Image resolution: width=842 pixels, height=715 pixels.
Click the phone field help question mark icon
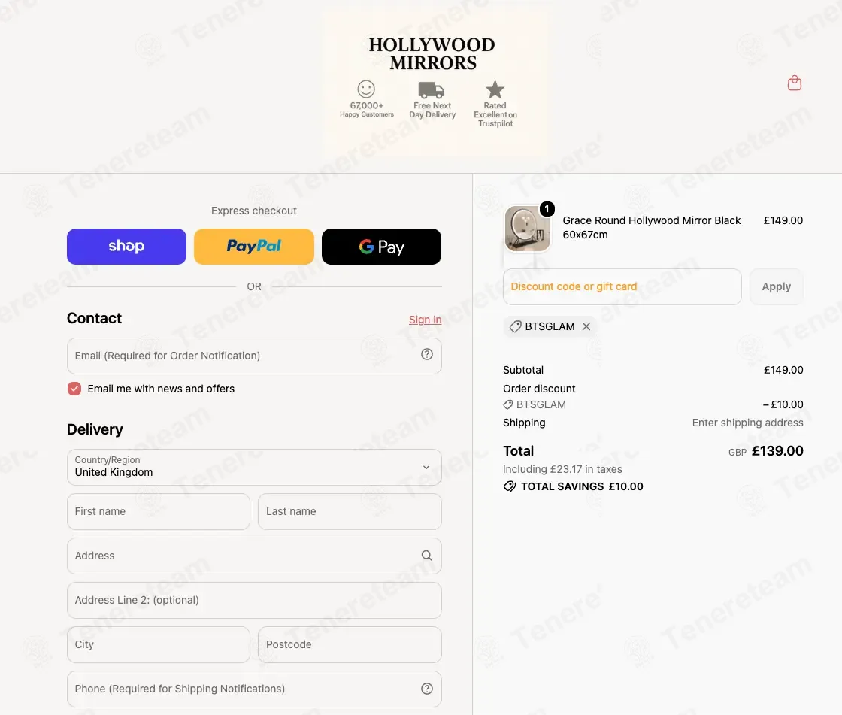[x=427, y=689]
